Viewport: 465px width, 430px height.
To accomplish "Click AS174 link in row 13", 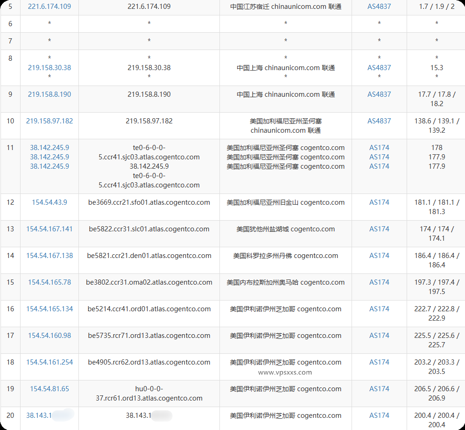I will tap(379, 229).
